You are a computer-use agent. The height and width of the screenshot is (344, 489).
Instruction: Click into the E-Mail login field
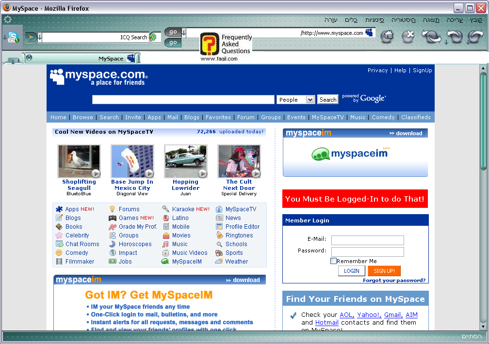tap(367, 240)
